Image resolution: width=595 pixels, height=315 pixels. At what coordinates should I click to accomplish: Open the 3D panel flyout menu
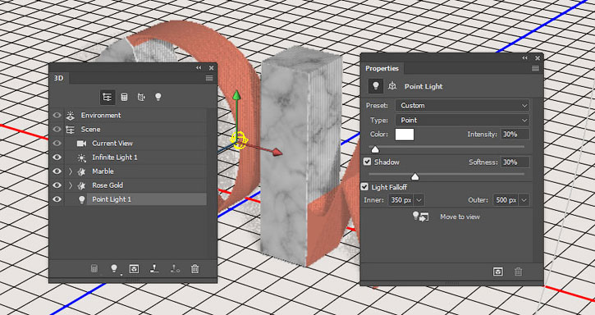click(x=209, y=79)
